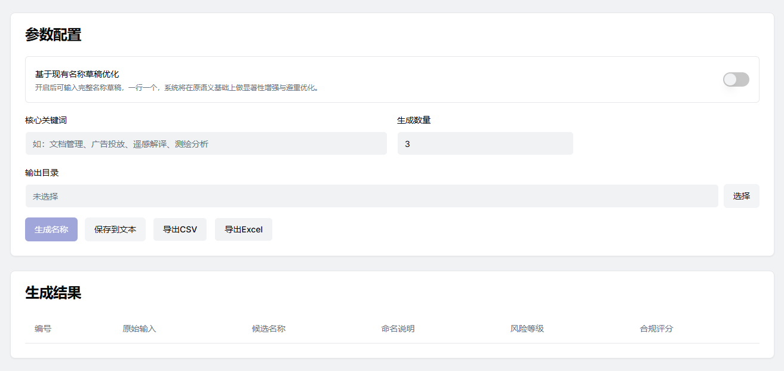
Task: Click the 参数配置 heading
Action: (53, 35)
